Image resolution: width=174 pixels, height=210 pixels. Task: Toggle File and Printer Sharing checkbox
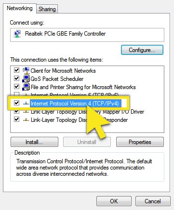coord(17,87)
